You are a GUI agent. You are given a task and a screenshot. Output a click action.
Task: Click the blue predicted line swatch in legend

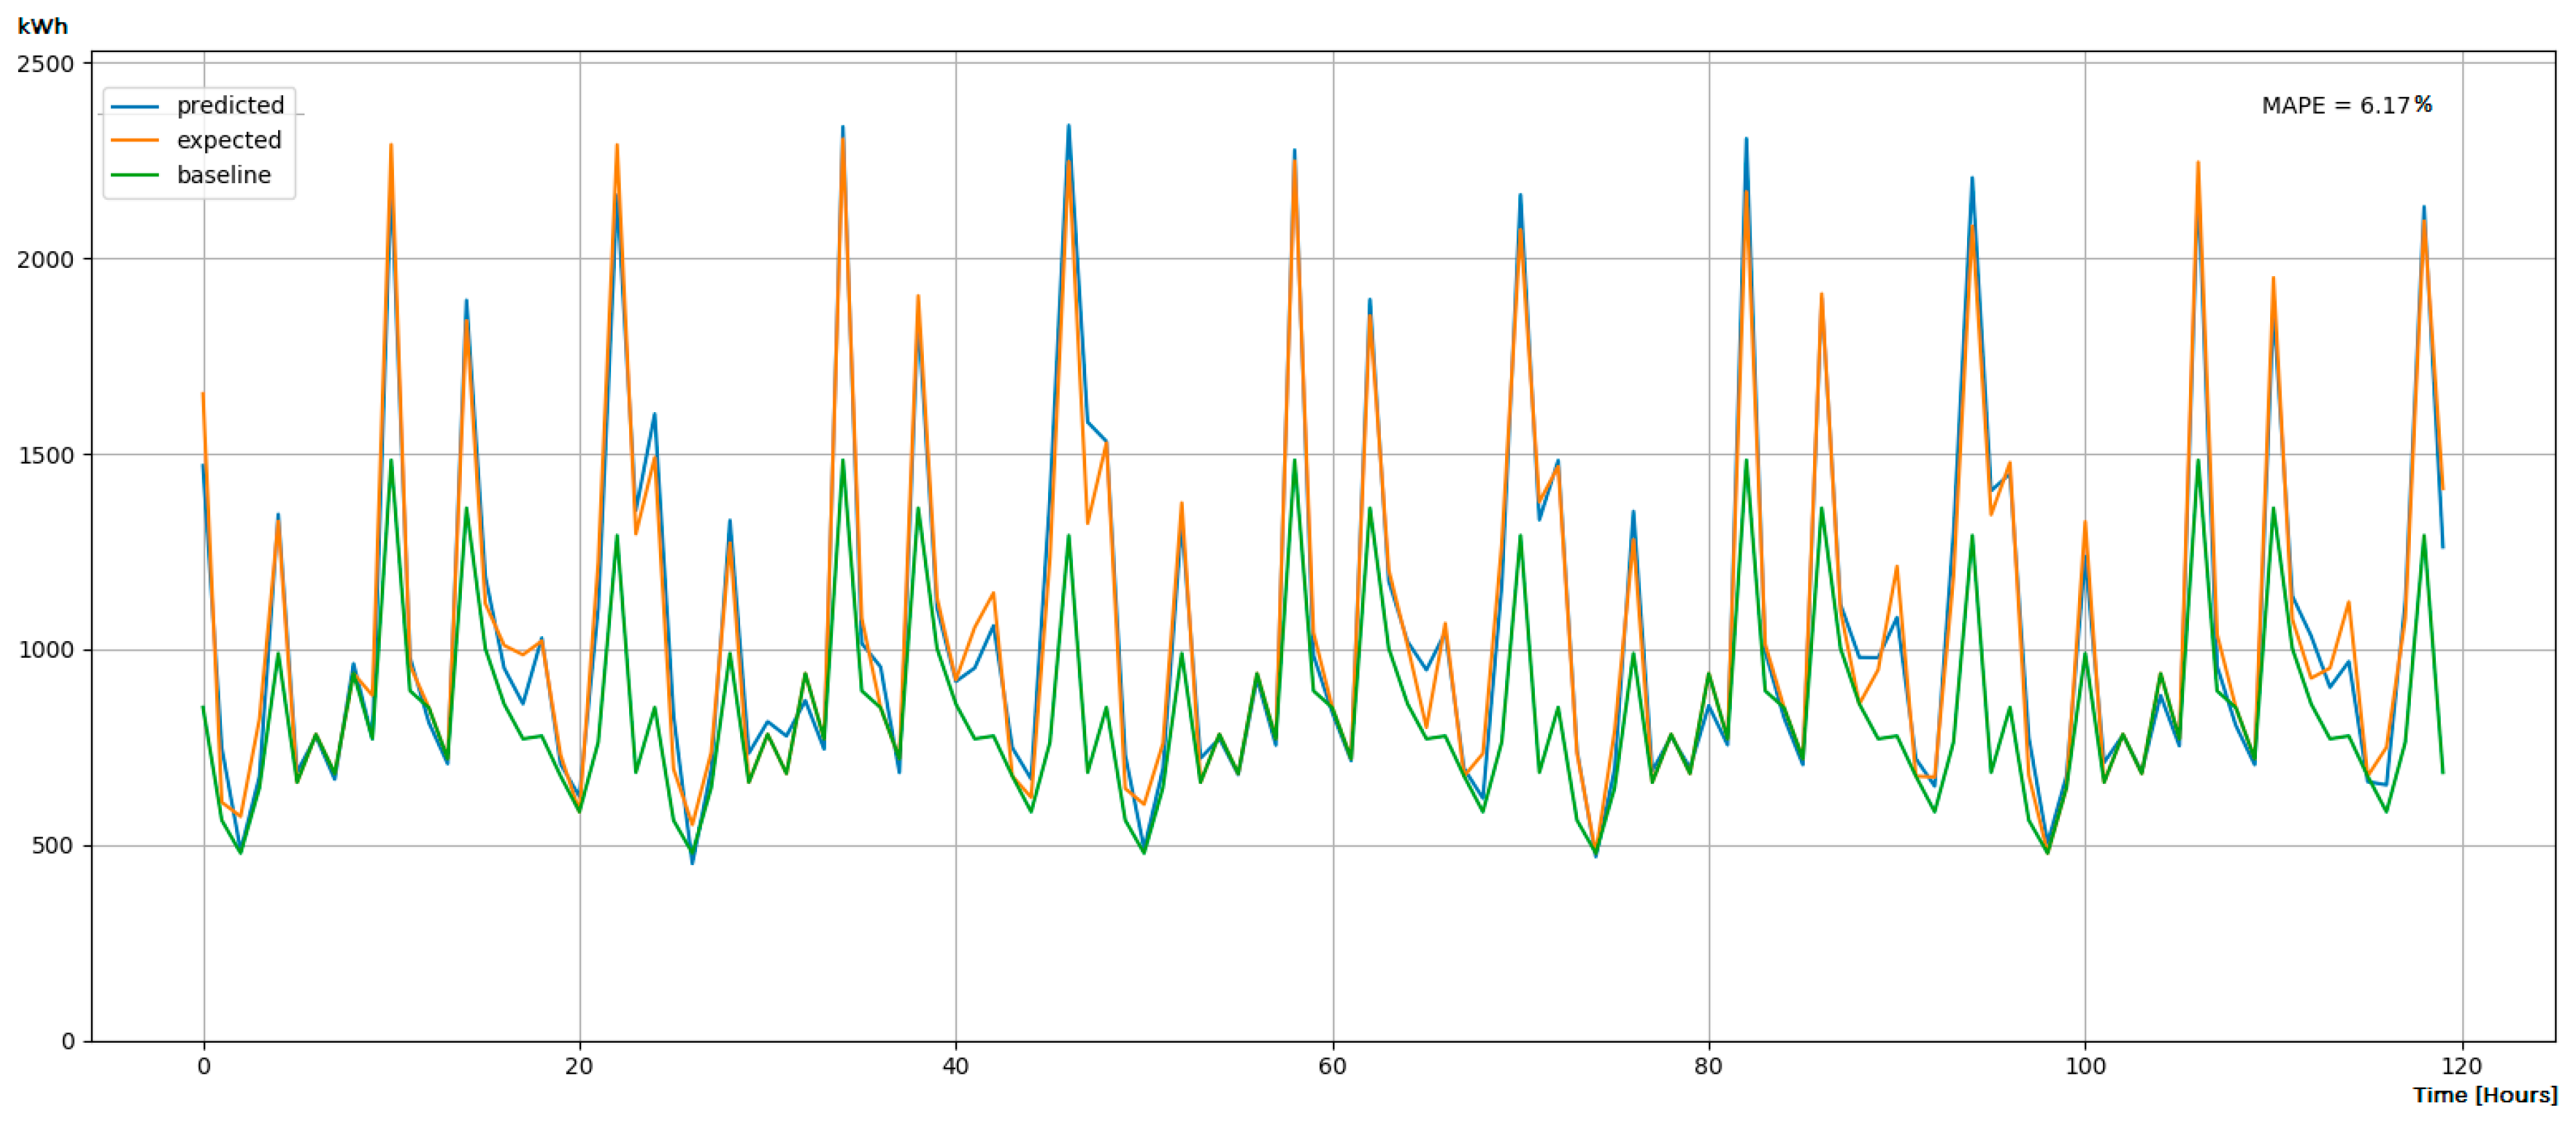coord(134,106)
